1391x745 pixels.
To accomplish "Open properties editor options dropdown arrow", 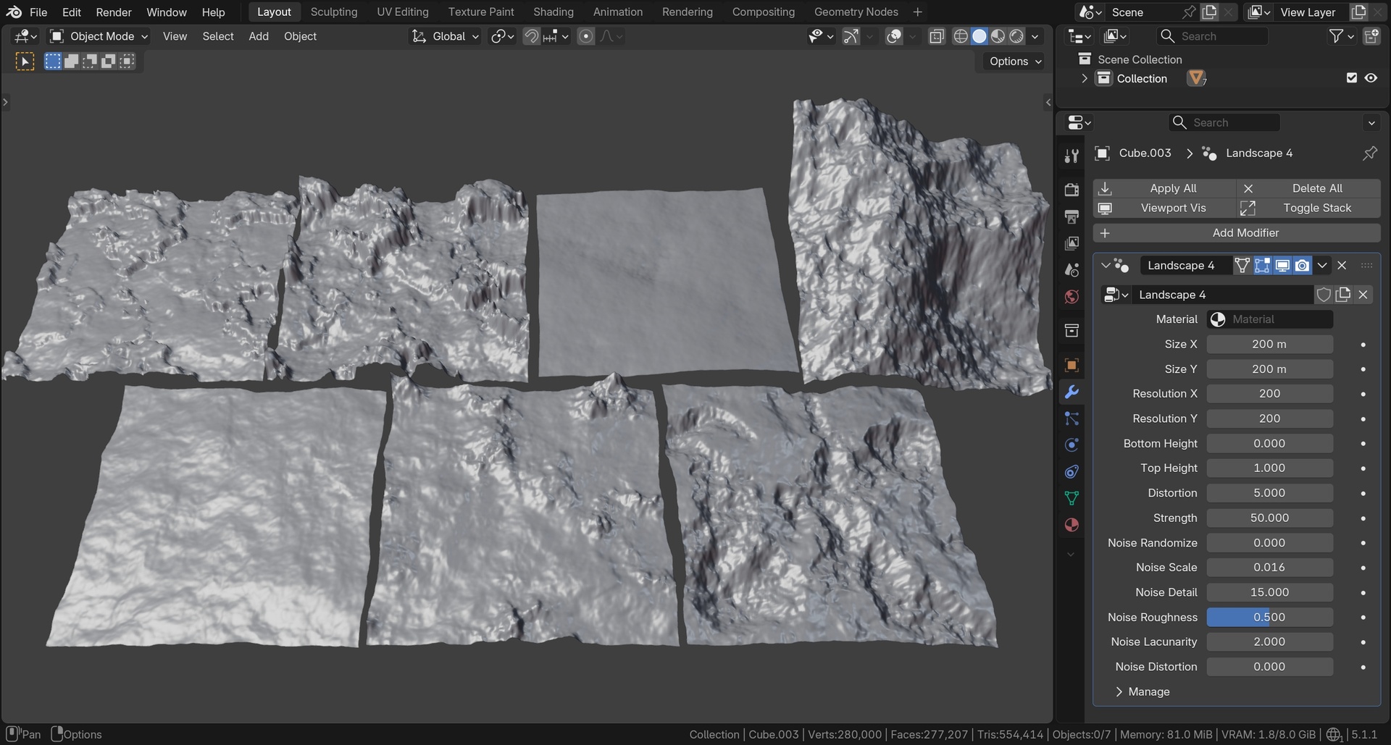I will click(1371, 123).
